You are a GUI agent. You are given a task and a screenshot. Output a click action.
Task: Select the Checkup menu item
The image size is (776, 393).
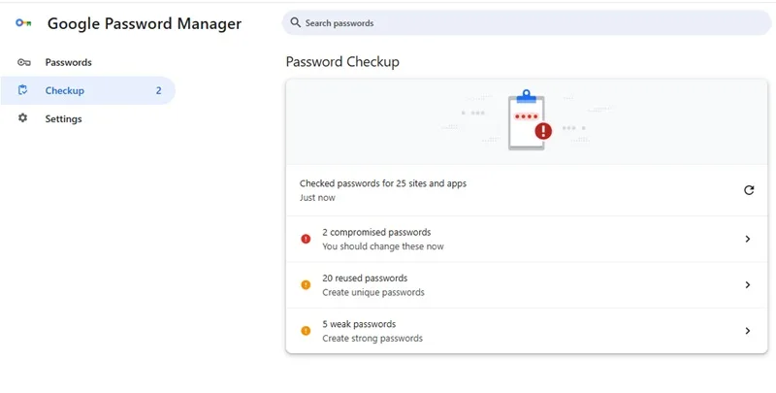click(88, 90)
